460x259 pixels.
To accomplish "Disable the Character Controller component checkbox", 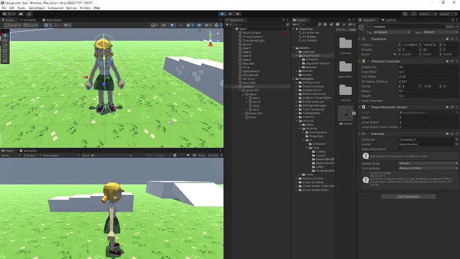I will tap(369, 62).
